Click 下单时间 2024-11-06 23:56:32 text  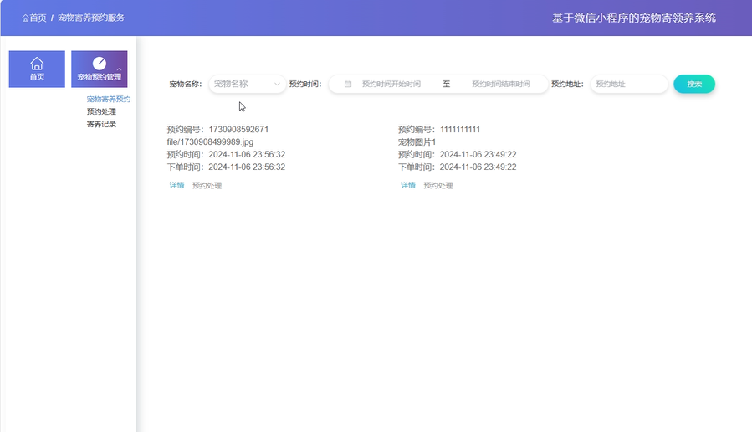226,167
